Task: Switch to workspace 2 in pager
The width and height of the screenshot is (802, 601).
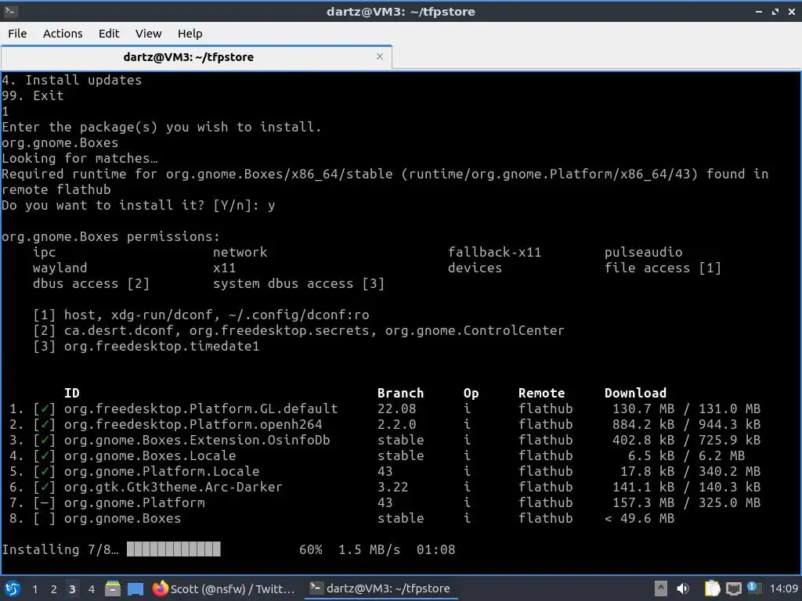Action: tap(54, 589)
